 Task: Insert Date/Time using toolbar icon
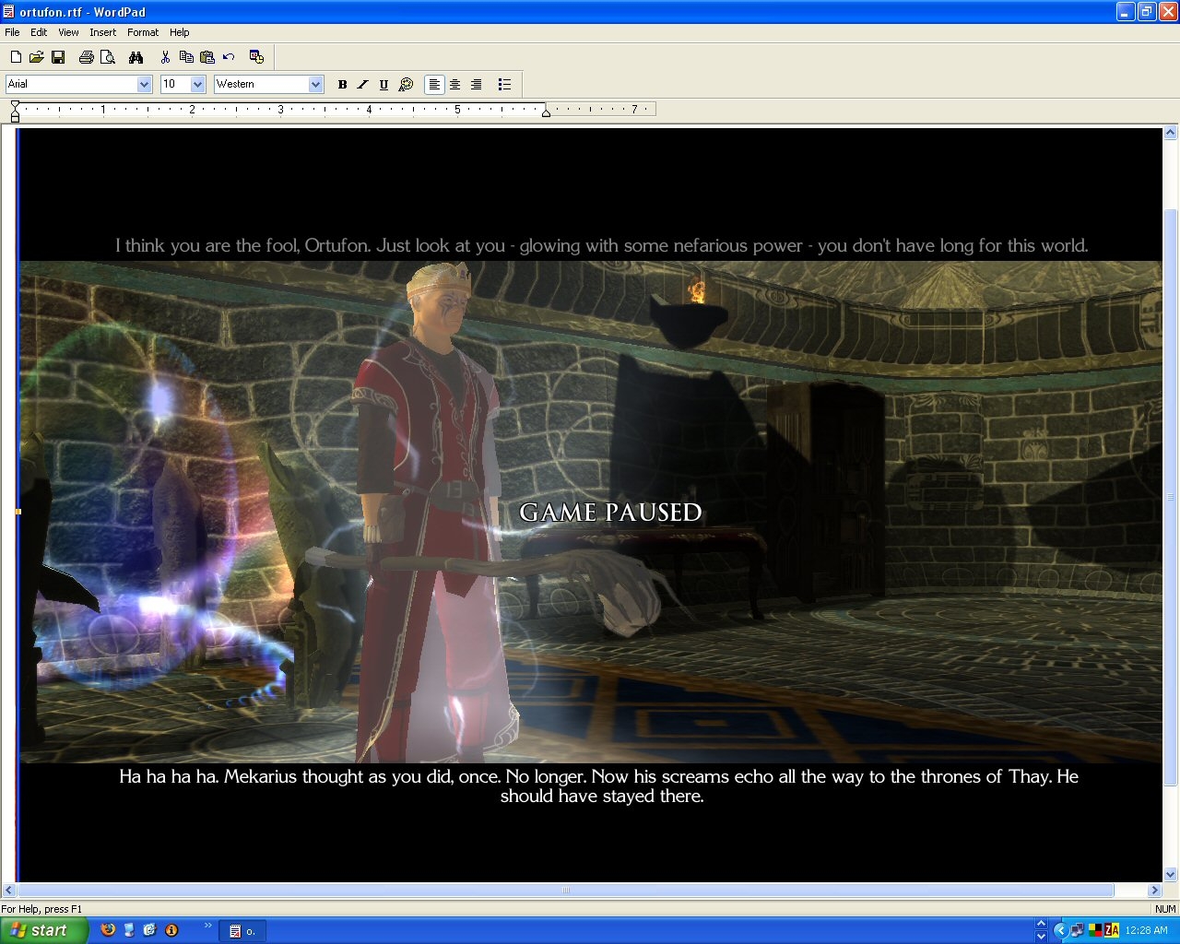coord(256,57)
